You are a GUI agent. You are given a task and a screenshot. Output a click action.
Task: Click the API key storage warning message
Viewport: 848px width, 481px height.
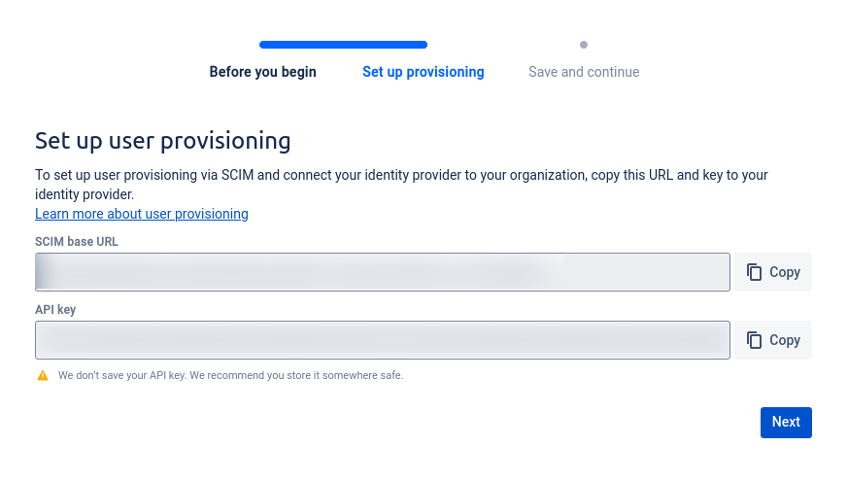[x=230, y=375]
